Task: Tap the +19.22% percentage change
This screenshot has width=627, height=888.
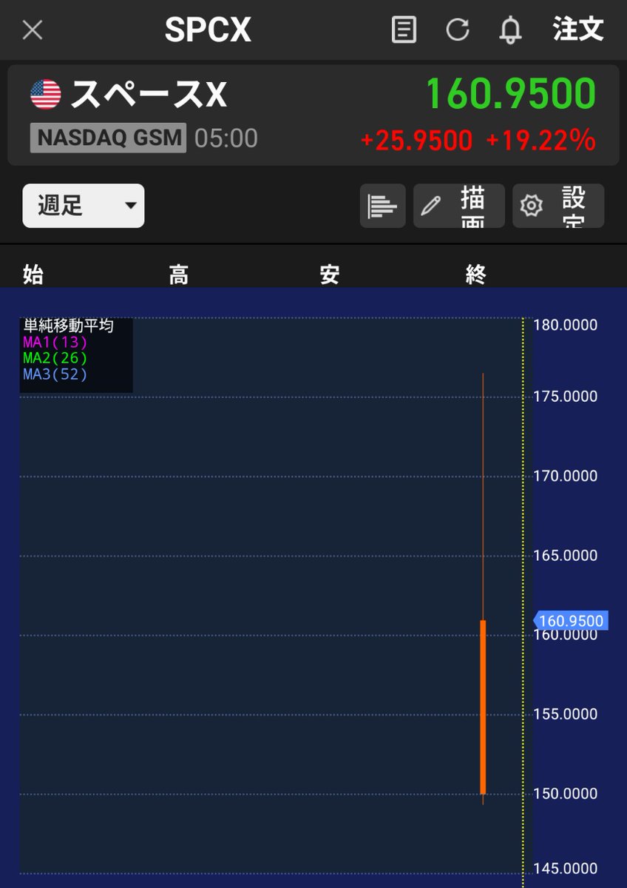Action: 541,139
